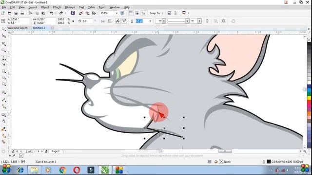Mirror object vertically
This screenshot has width=312, height=175.
coord(109,21)
